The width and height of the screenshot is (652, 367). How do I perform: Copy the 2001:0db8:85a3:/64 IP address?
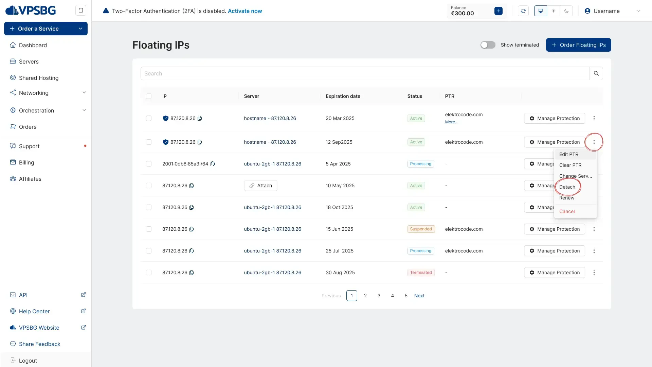[213, 164]
